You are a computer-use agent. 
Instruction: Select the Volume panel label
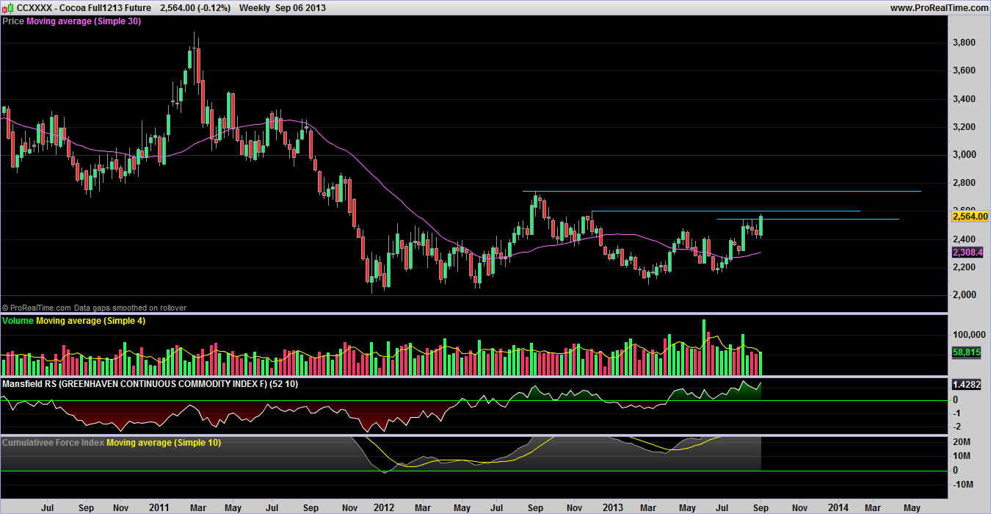pyautogui.click(x=18, y=322)
